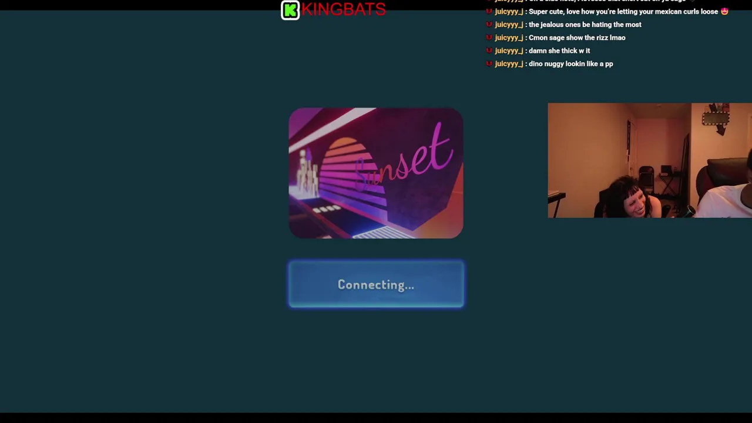Click chat message 'Super cute, love how you're letting...'
The image size is (752, 423).
[623, 12]
